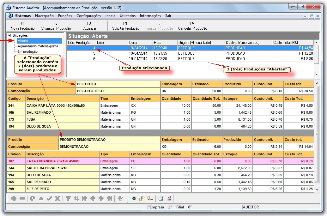Go to the last record arrow icon
The height and width of the screenshot is (216, 327).
coord(109,199)
